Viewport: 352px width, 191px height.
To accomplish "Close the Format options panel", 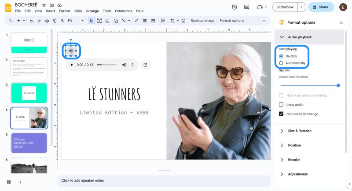I will tap(341, 23).
